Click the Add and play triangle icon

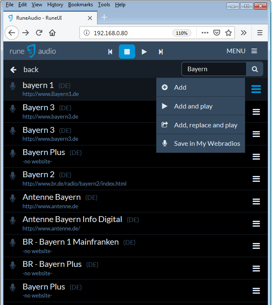tap(164, 106)
